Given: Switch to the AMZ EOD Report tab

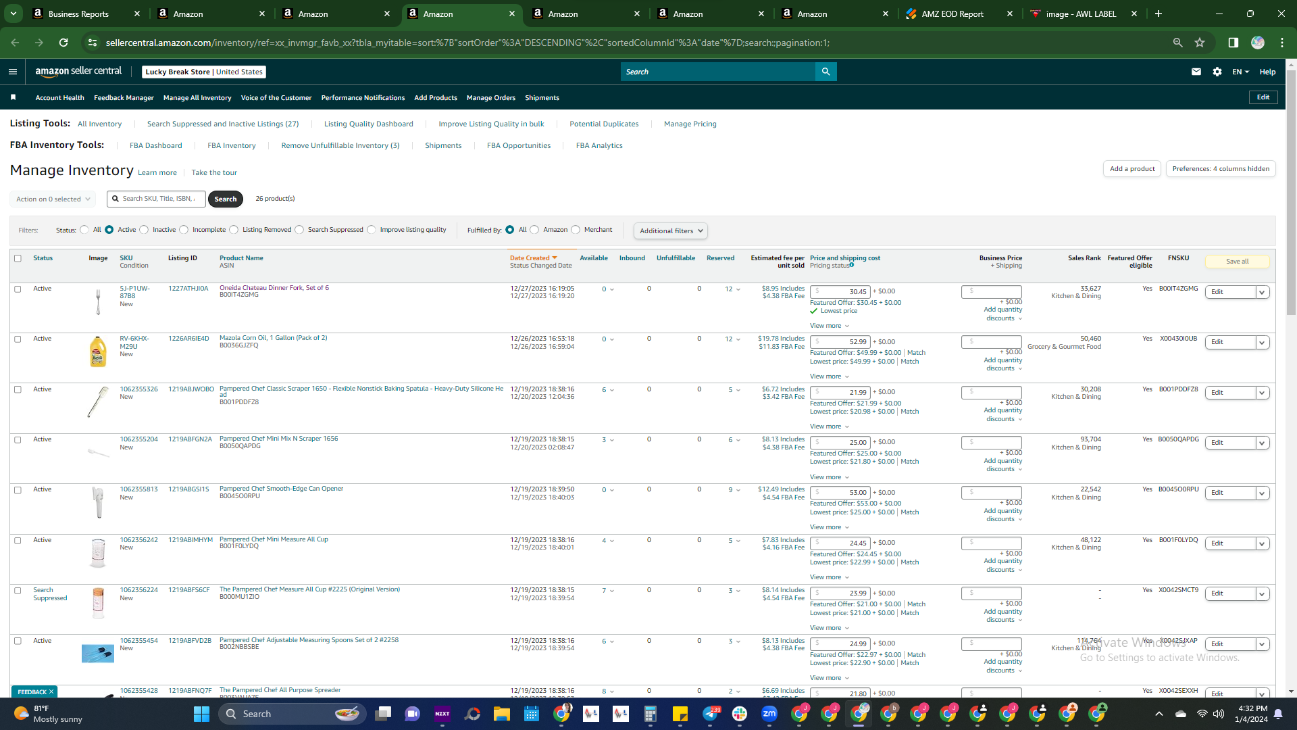Looking at the screenshot, I should click(x=960, y=14).
